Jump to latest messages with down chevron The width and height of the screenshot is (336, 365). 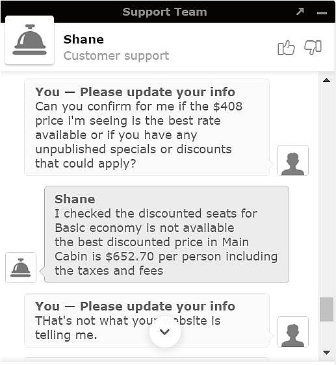pyautogui.click(x=165, y=332)
